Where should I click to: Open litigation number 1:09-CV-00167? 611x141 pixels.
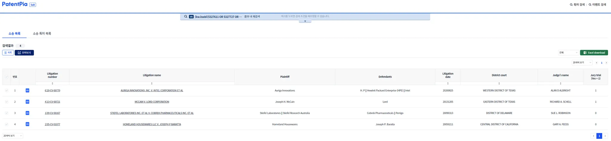(53, 113)
